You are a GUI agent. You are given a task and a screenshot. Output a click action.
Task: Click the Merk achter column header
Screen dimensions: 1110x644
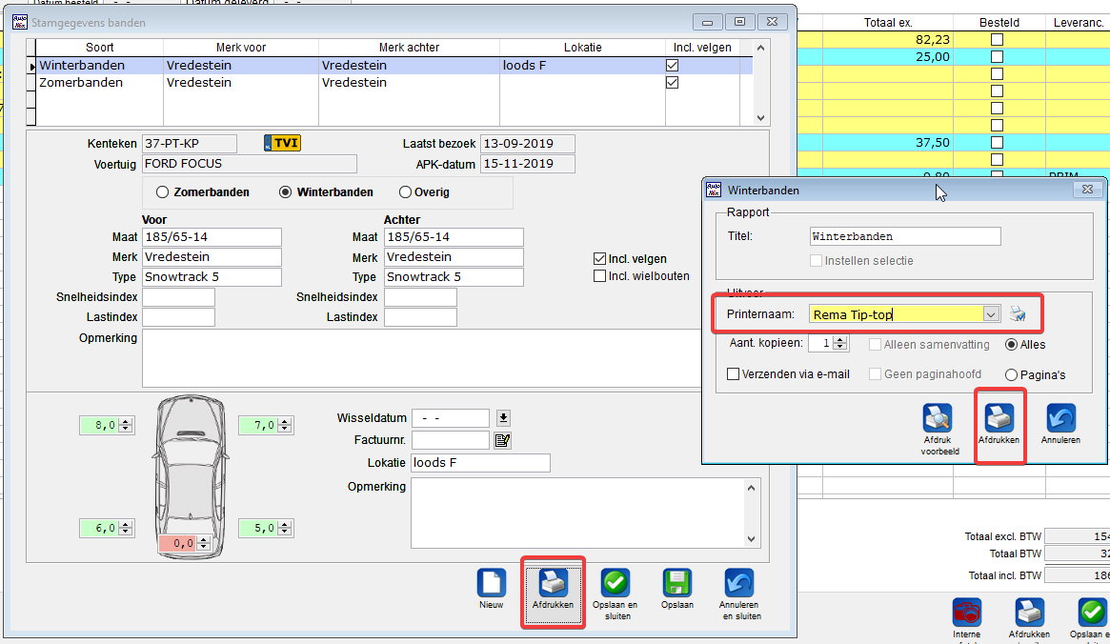point(409,48)
